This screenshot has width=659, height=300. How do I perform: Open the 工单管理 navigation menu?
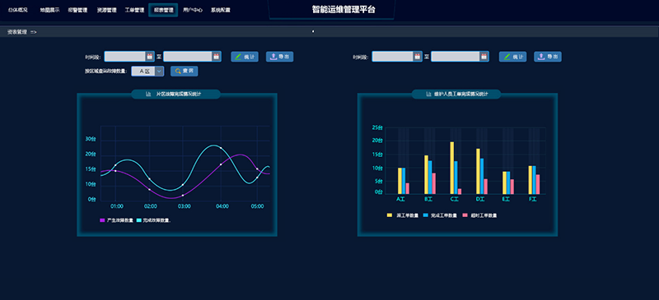(134, 10)
